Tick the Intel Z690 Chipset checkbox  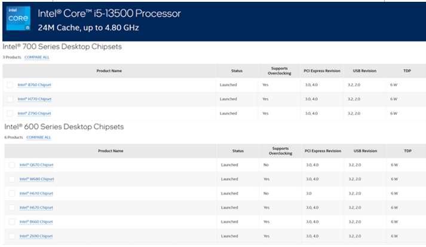click(12, 236)
